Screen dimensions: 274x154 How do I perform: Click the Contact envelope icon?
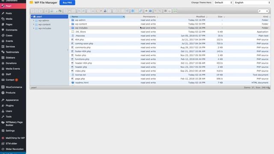[x=3, y=80]
